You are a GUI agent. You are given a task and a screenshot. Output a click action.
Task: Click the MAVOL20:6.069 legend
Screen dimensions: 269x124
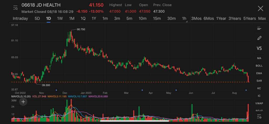click(98, 96)
